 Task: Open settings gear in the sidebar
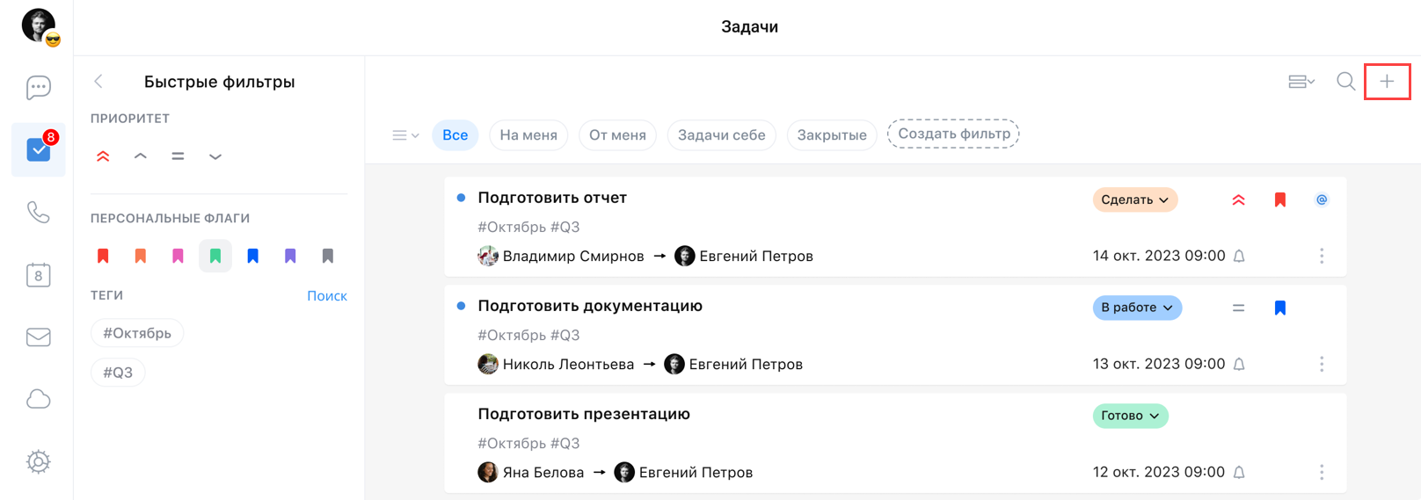click(38, 461)
